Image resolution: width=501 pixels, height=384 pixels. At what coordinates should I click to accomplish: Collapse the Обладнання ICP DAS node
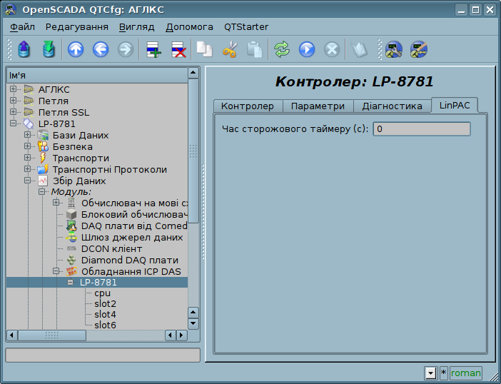(x=56, y=271)
